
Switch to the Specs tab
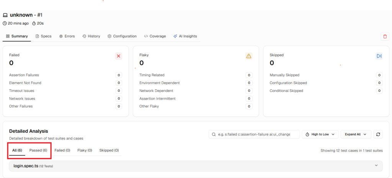(43, 36)
